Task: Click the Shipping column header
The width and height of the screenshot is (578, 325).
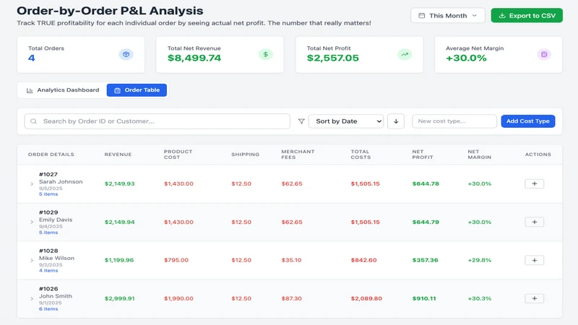Action: (x=245, y=155)
